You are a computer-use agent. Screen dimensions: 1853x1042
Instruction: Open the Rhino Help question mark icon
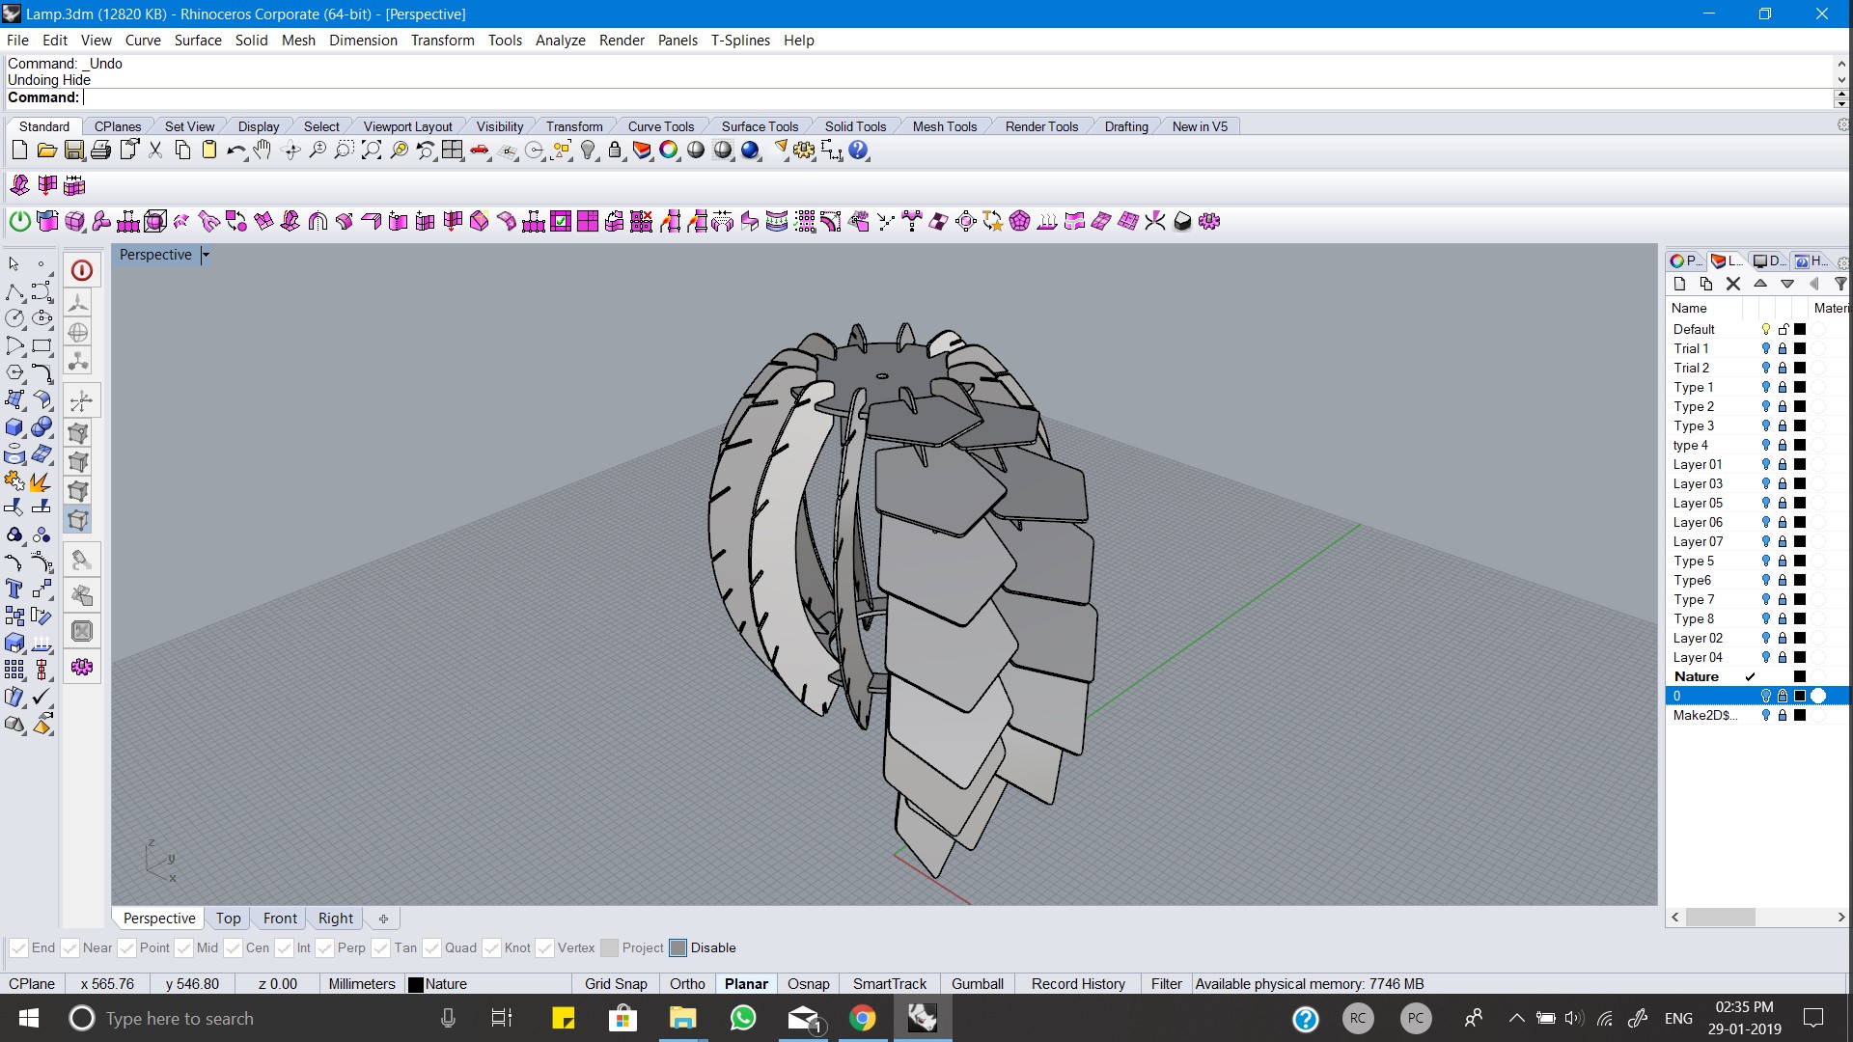pyautogui.click(x=858, y=151)
